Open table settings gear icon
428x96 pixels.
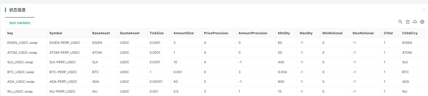coord(422,22)
